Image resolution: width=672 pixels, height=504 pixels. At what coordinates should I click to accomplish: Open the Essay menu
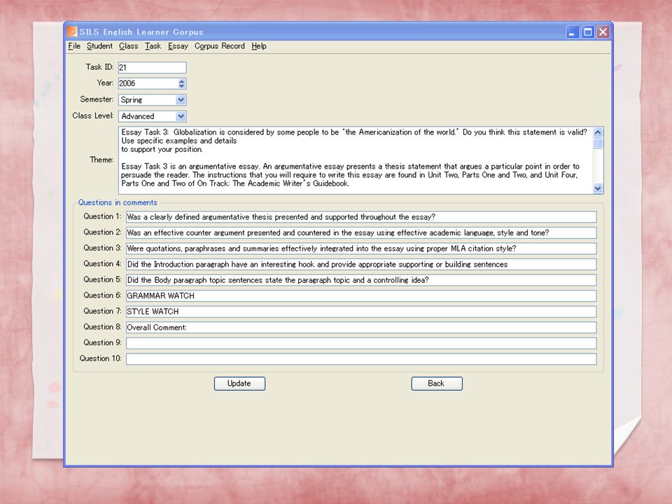click(178, 46)
